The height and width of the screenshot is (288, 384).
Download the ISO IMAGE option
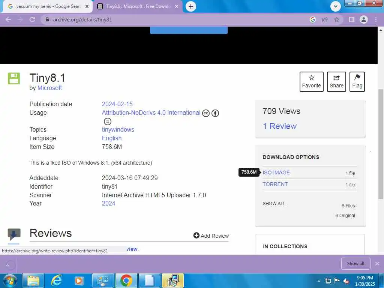tap(276, 172)
